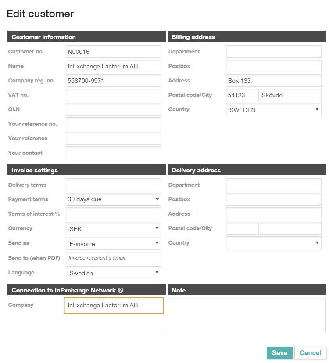Open the Send as dropdown showing E-invoice
This screenshot has width=329, height=363.
114,243
